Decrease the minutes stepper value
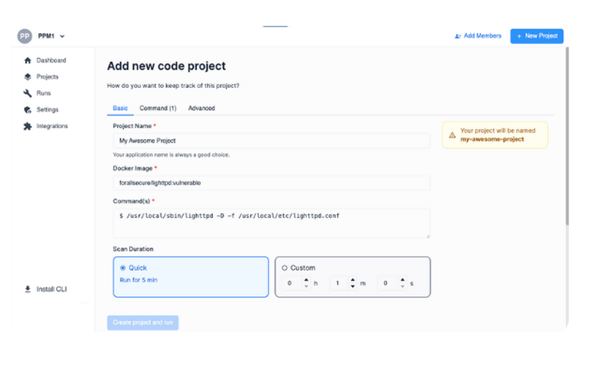 click(353, 286)
